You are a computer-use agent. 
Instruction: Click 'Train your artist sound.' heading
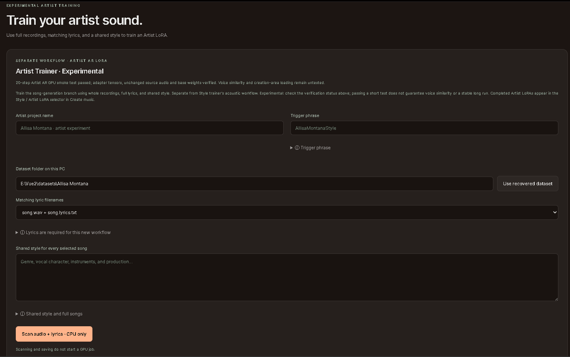74,20
